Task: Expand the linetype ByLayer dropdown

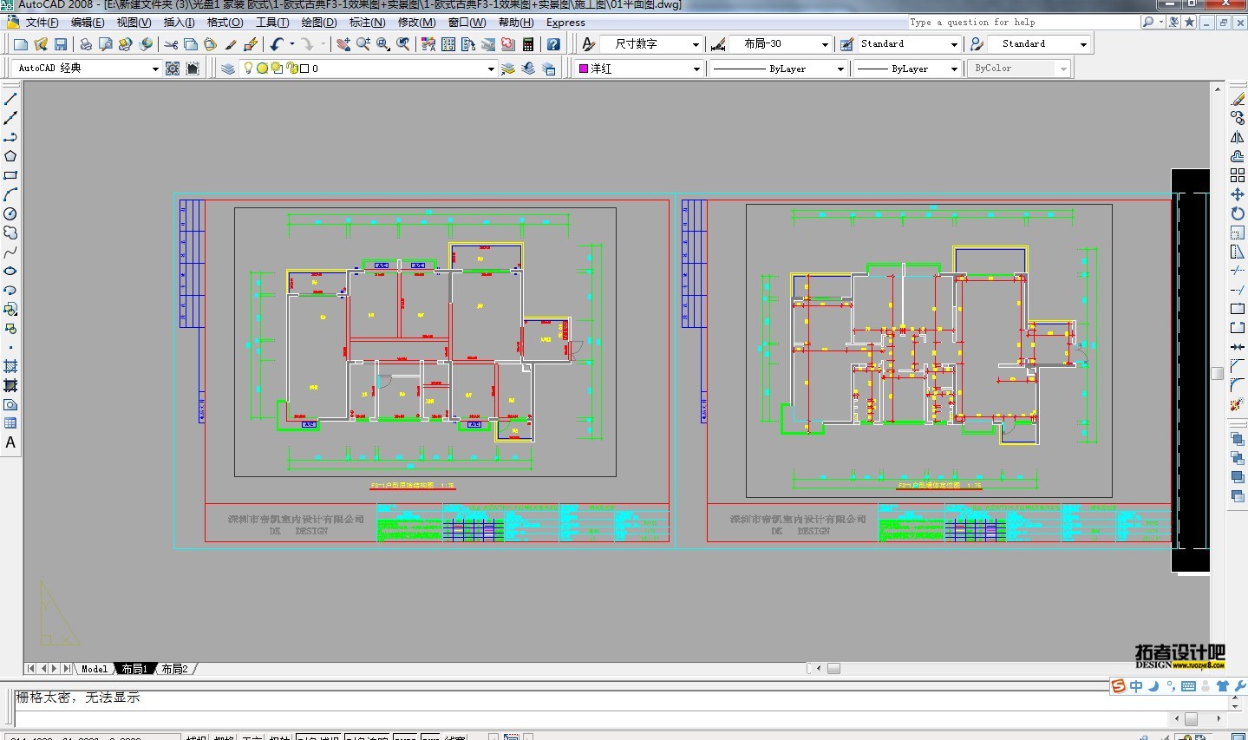Action: pos(840,69)
